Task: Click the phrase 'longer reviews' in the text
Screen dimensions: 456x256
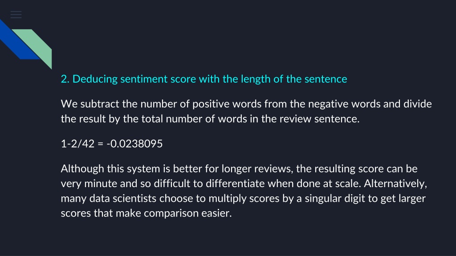Action: tap(257, 168)
